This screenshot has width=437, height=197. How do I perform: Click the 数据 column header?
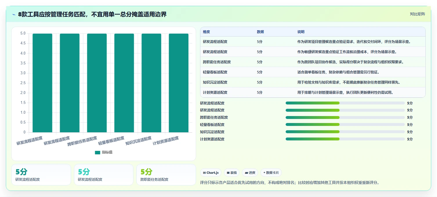coord(260,32)
